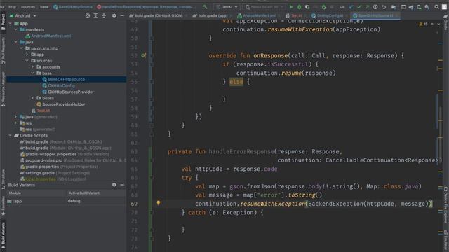Viewport: 449px width, 252px height.
Task: Start debugging with the bug icon
Action: 300,7
